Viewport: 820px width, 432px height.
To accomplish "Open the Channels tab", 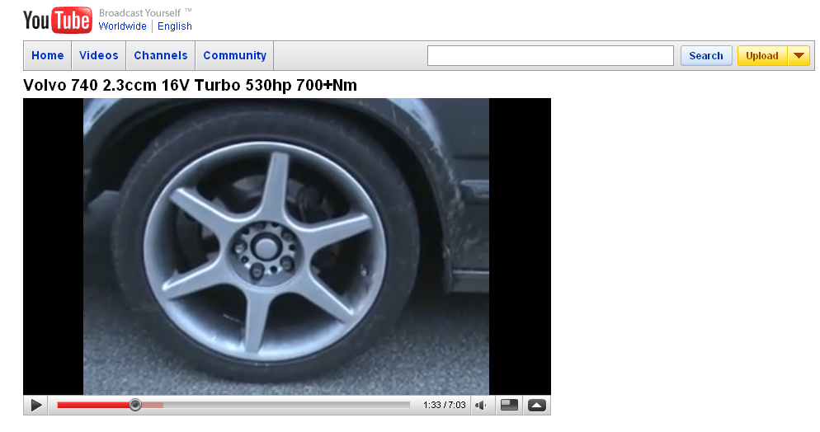I will point(161,55).
